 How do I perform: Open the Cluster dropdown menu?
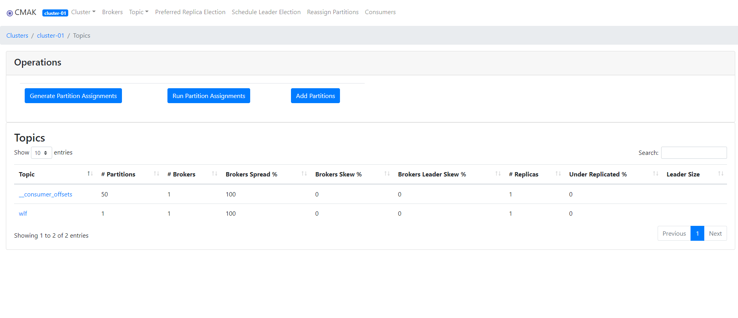click(x=83, y=12)
